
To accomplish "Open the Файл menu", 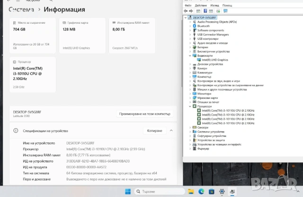I will coord(188,5).
